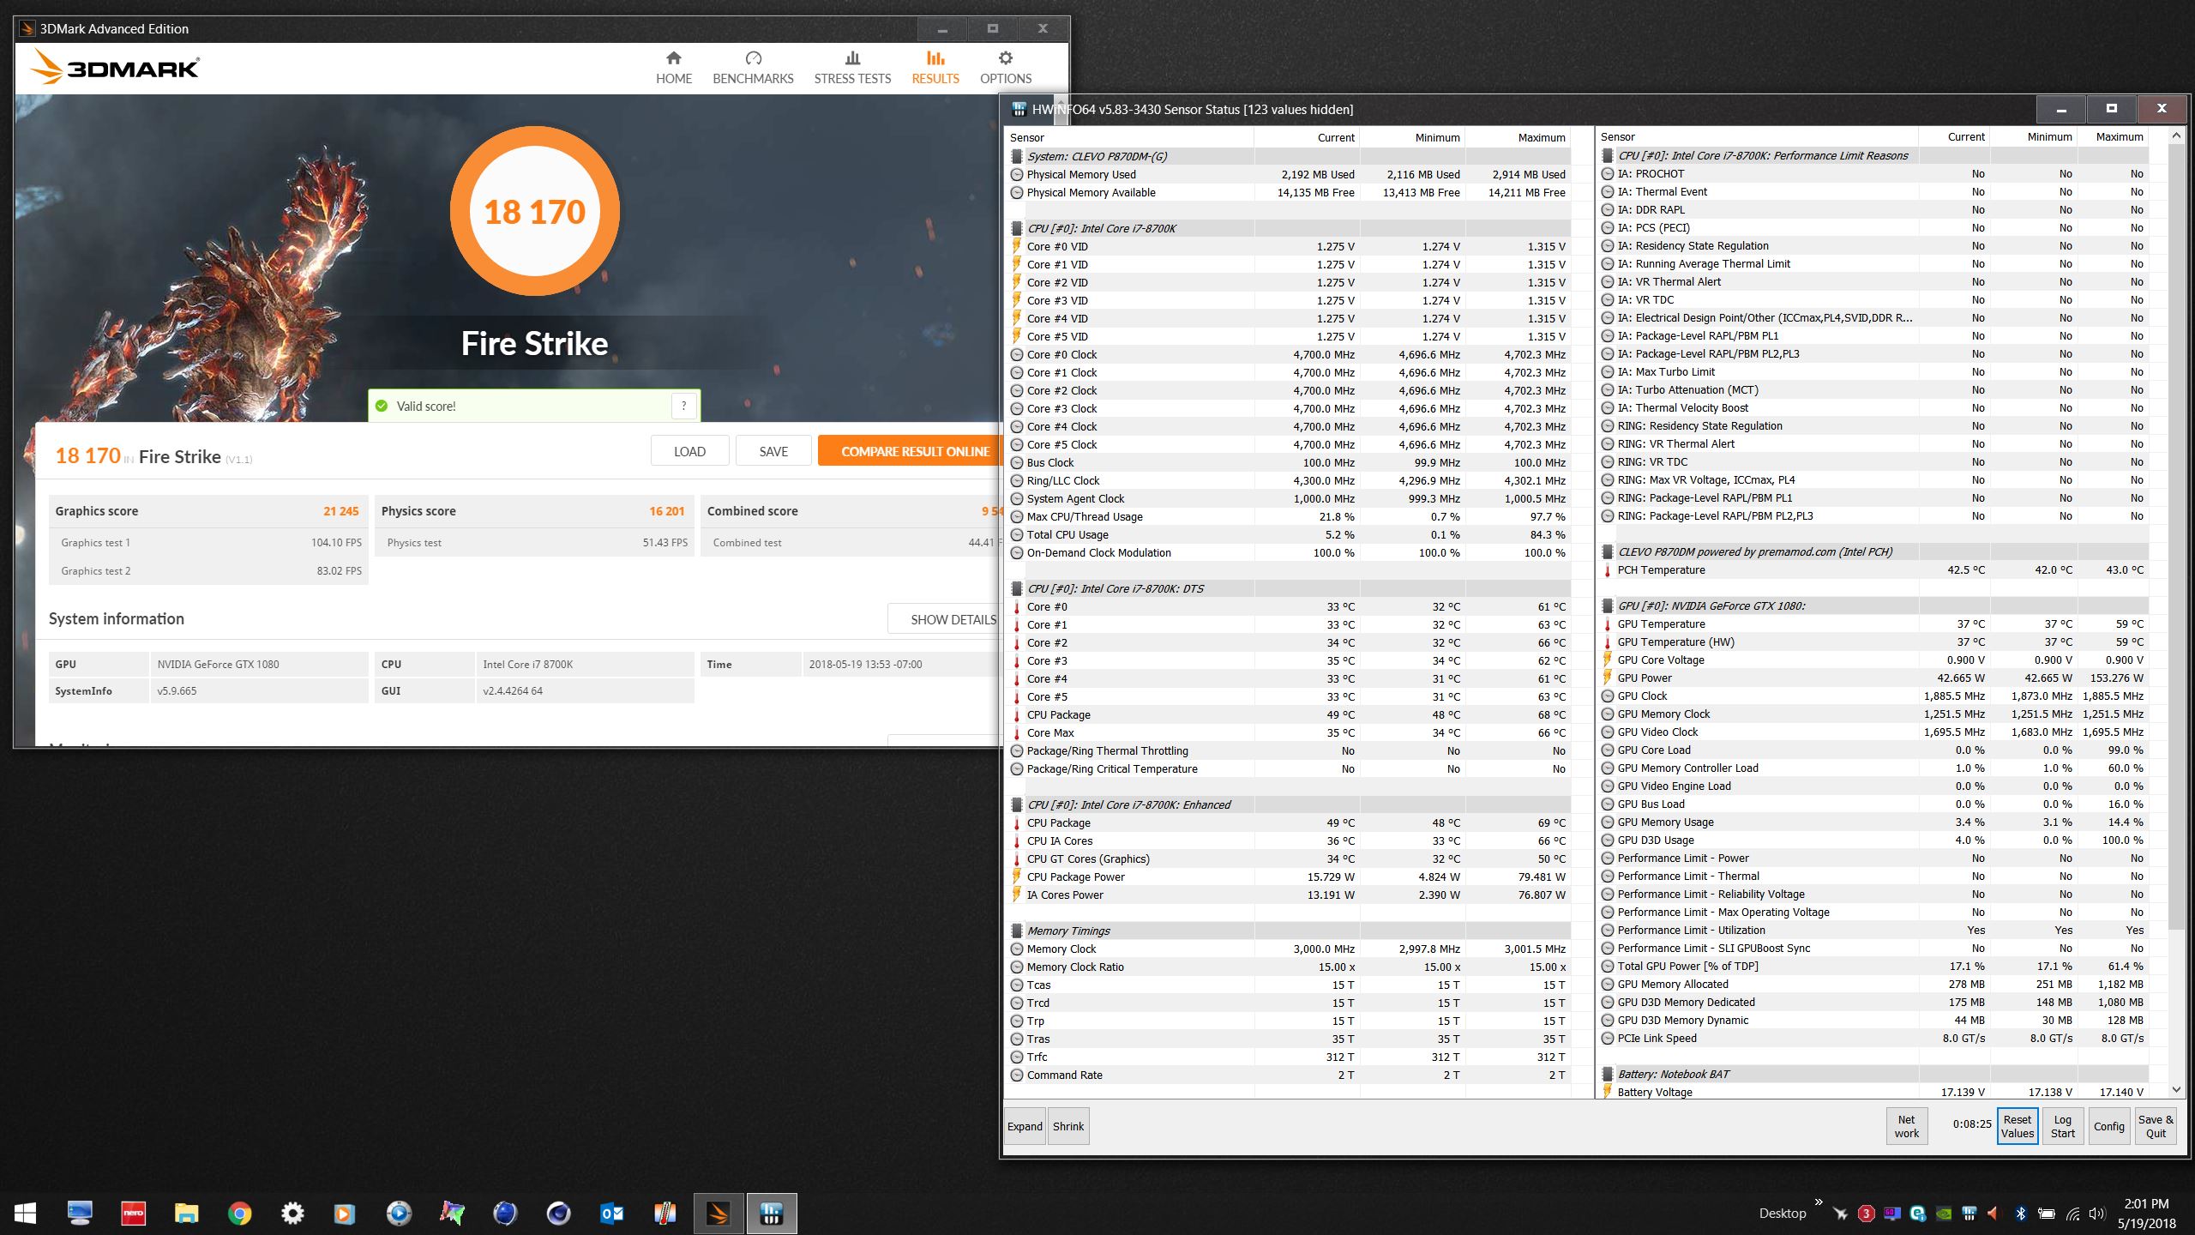
Task: Click the Package/Ring Thermal Throttling sensor row
Action: click(1108, 750)
